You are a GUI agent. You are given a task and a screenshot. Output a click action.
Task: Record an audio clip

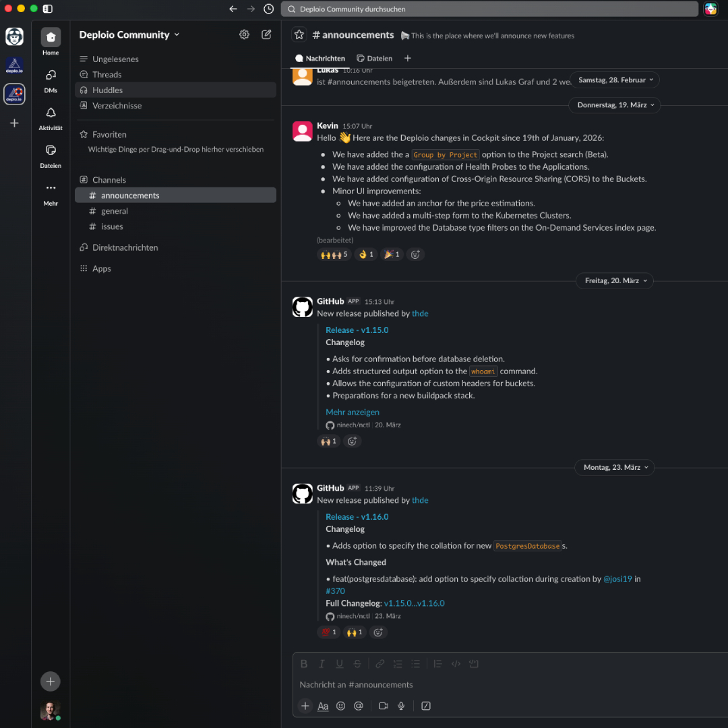click(x=401, y=706)
